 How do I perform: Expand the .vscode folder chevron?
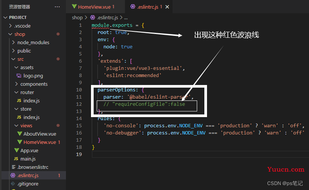[x=11, y=26]
